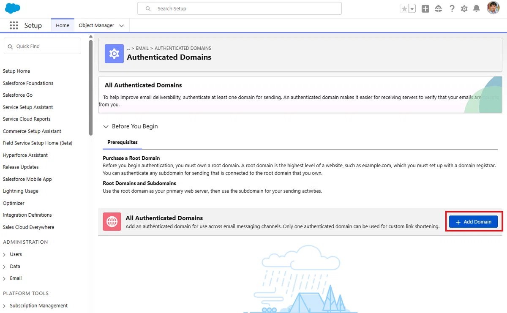Click the Search Setup field

coord(240,8)
